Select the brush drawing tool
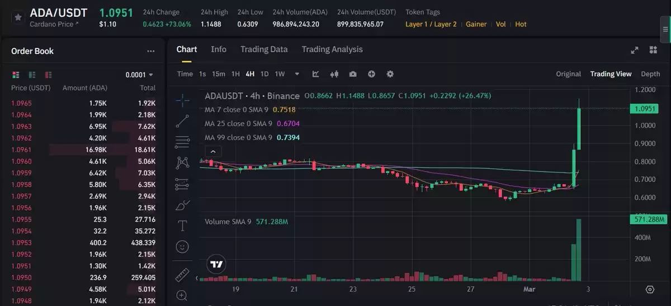 click(182, 205)
